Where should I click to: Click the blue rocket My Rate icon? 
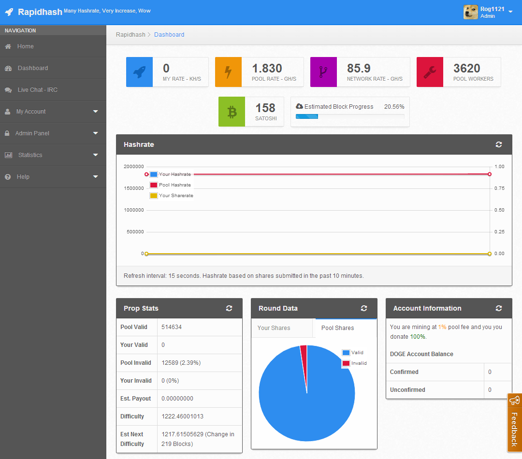click(x=140, y=72)
